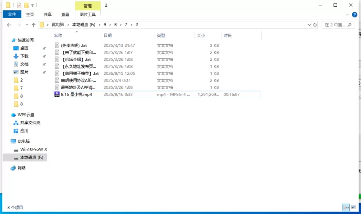Open the Win10ProW X drive
This screenshot has width=361, height=214.
[33, 150]
